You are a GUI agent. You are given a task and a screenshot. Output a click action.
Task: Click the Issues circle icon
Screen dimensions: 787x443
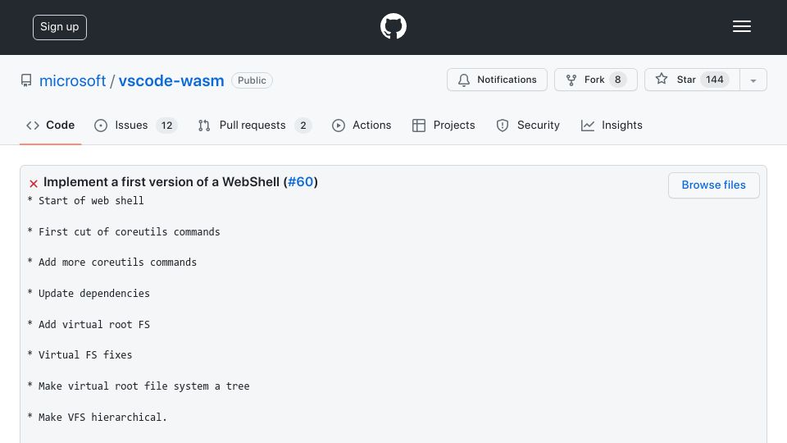coord(100,126)
